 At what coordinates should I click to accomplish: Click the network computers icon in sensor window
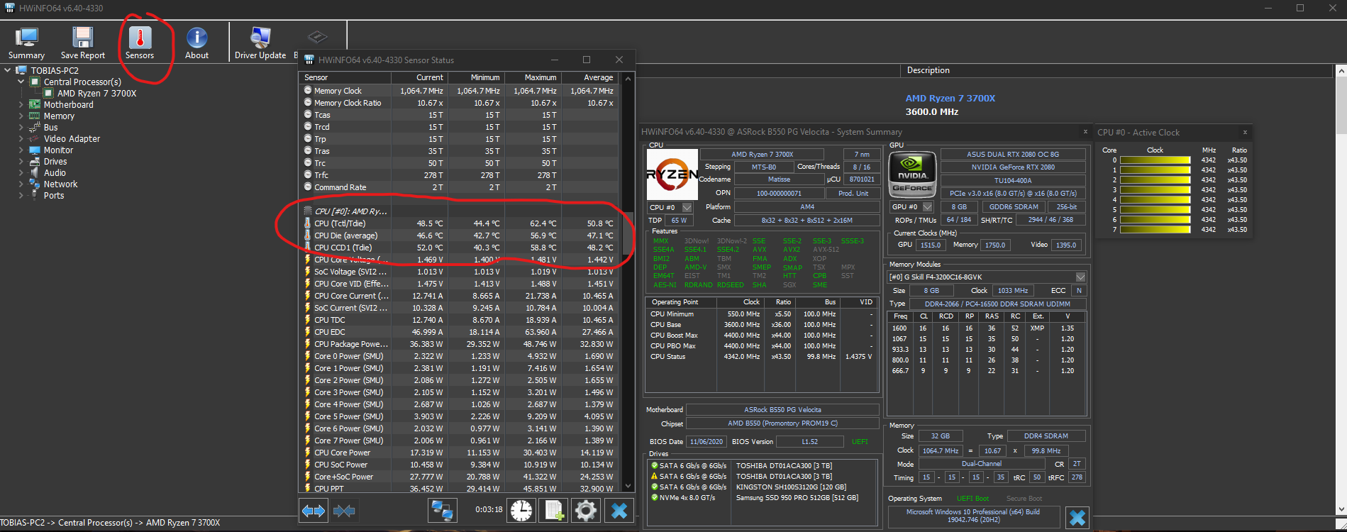[x=442, y=510]
